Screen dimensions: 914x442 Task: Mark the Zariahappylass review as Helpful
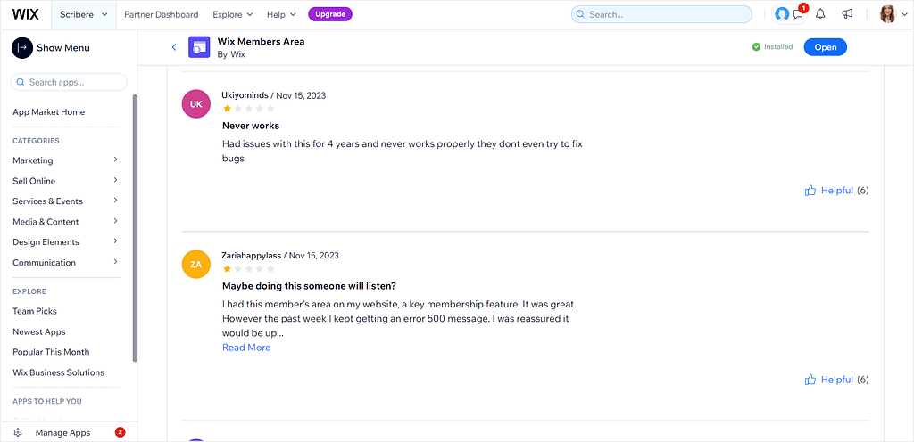tap(836, 380)
